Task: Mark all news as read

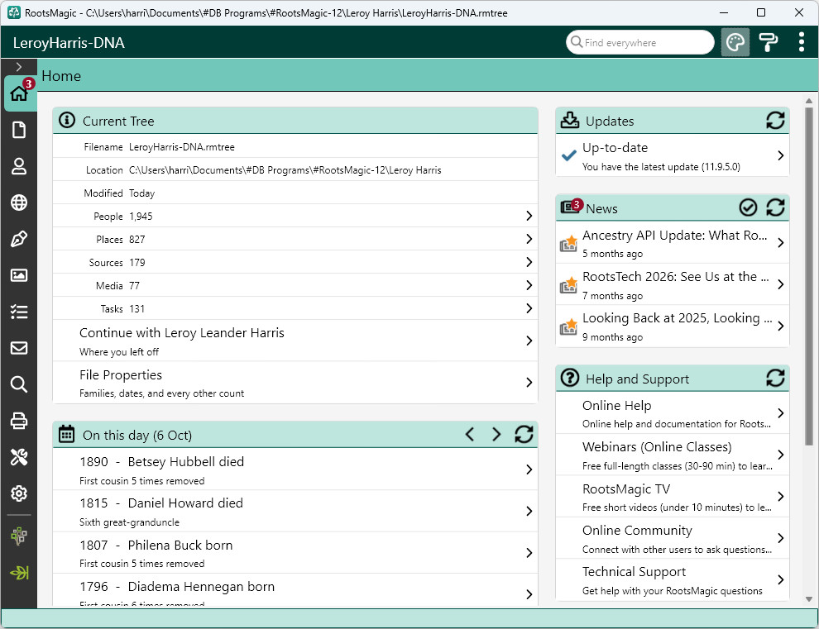Action: pos(748,207)
